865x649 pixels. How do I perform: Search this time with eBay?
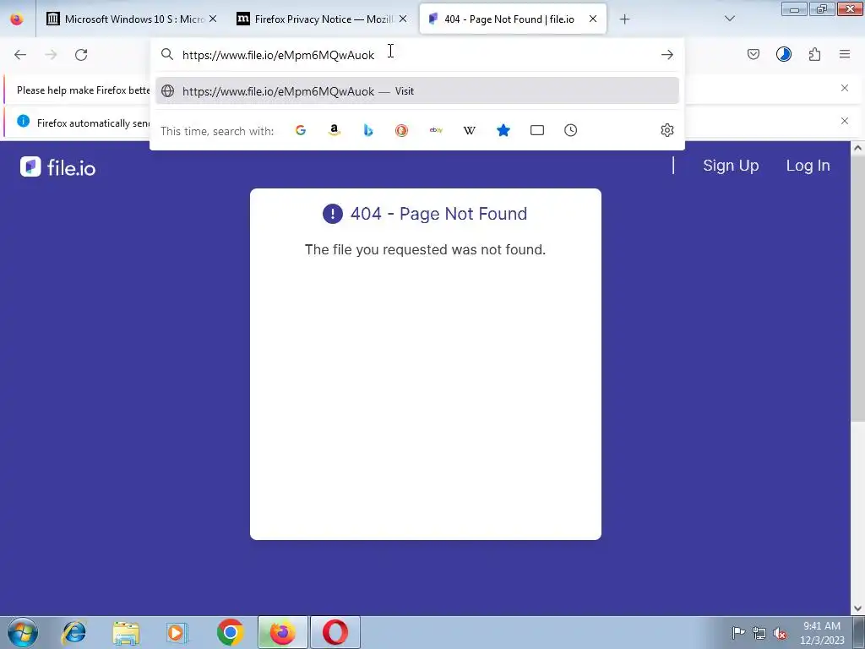pos(436,130)
